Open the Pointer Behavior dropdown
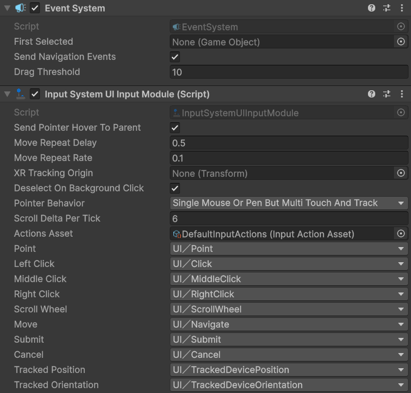Viewport: 411px width, 393px height. point(289,203)
